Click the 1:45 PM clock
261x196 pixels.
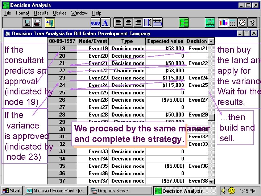(247, 191)
